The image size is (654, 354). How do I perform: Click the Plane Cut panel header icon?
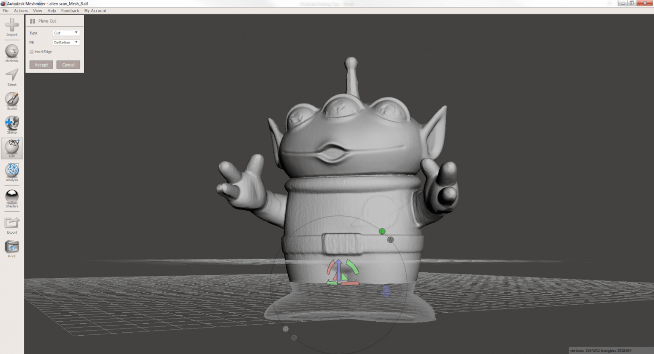point(32,21)
